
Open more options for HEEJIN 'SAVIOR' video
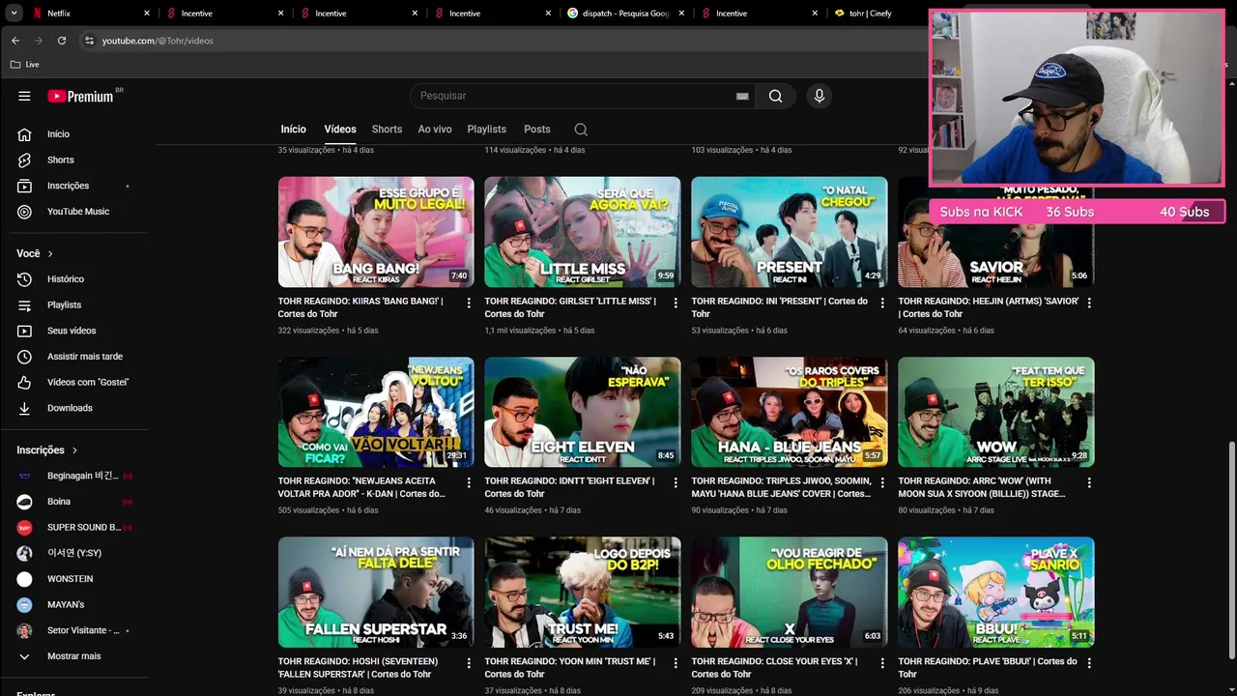click(x=1089, y=303)
